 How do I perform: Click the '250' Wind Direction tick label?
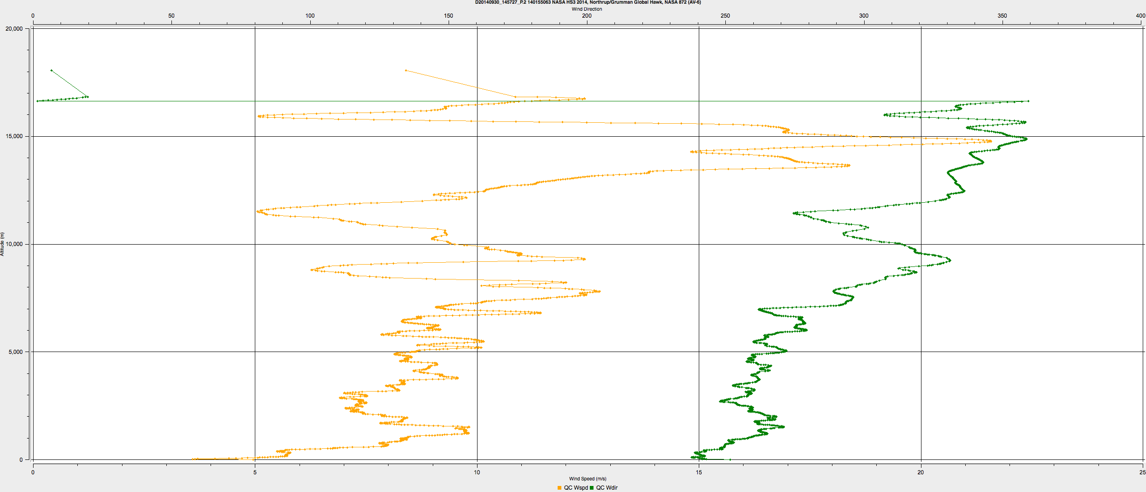pos(725,16)
